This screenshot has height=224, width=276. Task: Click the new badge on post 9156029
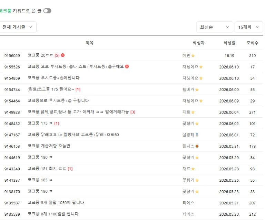pyautogui.click(x=63, y=55)
